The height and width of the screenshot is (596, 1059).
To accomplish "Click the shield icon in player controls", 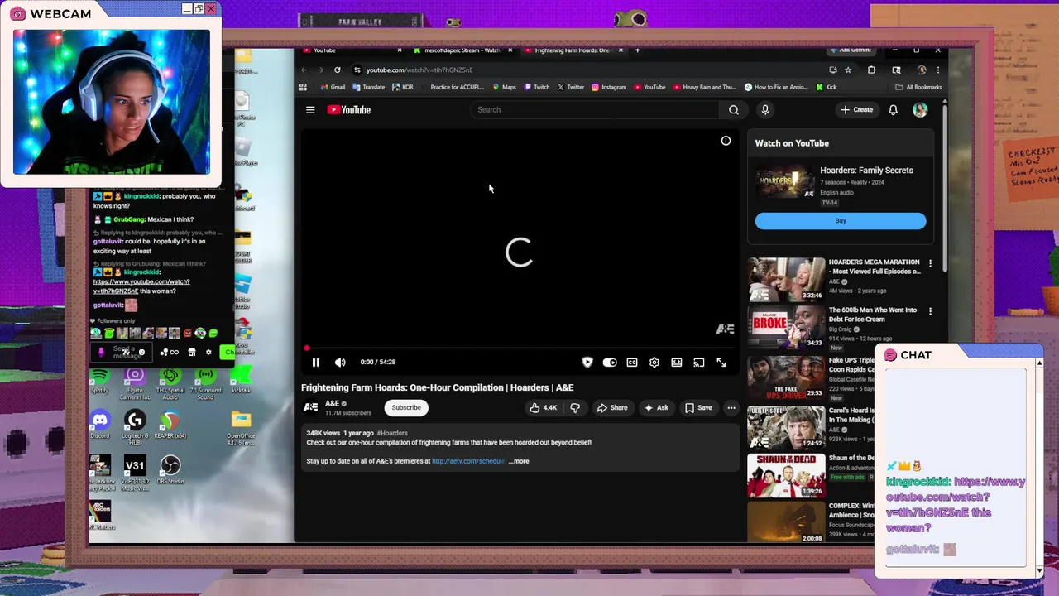I will (x=587, y=362).
